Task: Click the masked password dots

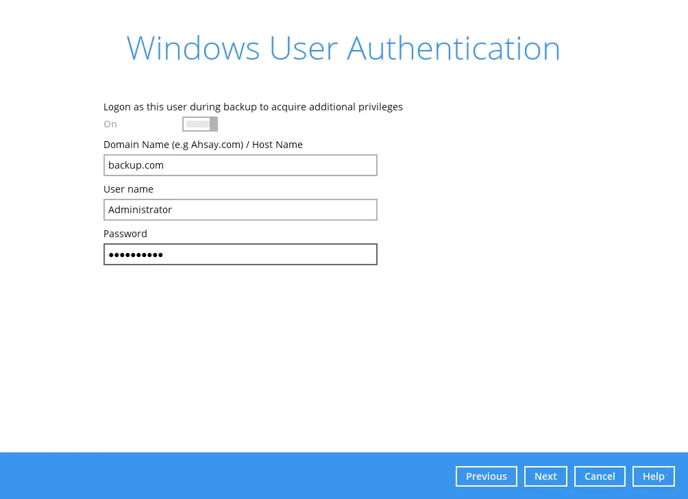Action: coord(136,254)
